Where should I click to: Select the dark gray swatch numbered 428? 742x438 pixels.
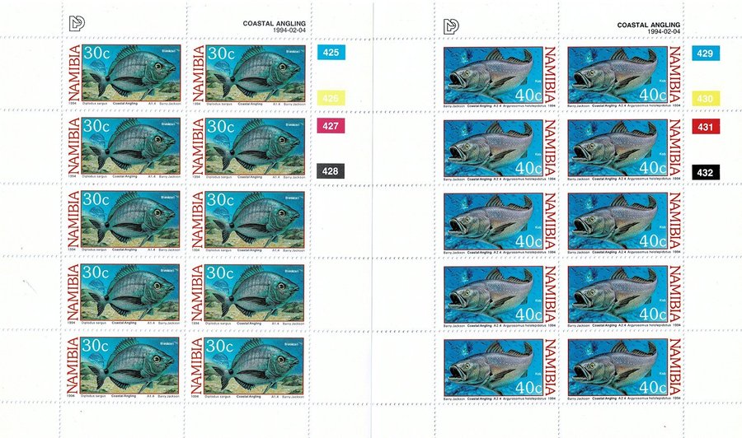(331, 171)
